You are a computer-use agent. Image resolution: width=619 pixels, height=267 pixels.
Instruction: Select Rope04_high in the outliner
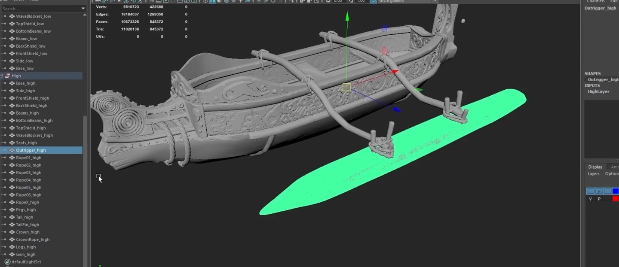pyautogui.click(x=29, y=180)
